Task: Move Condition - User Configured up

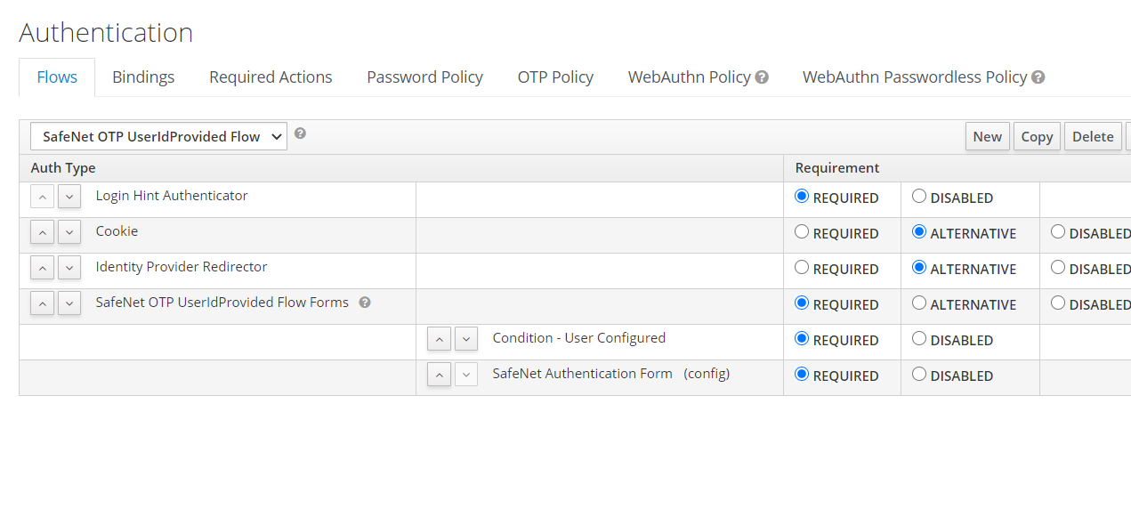Action: click(x=440, y=339)
